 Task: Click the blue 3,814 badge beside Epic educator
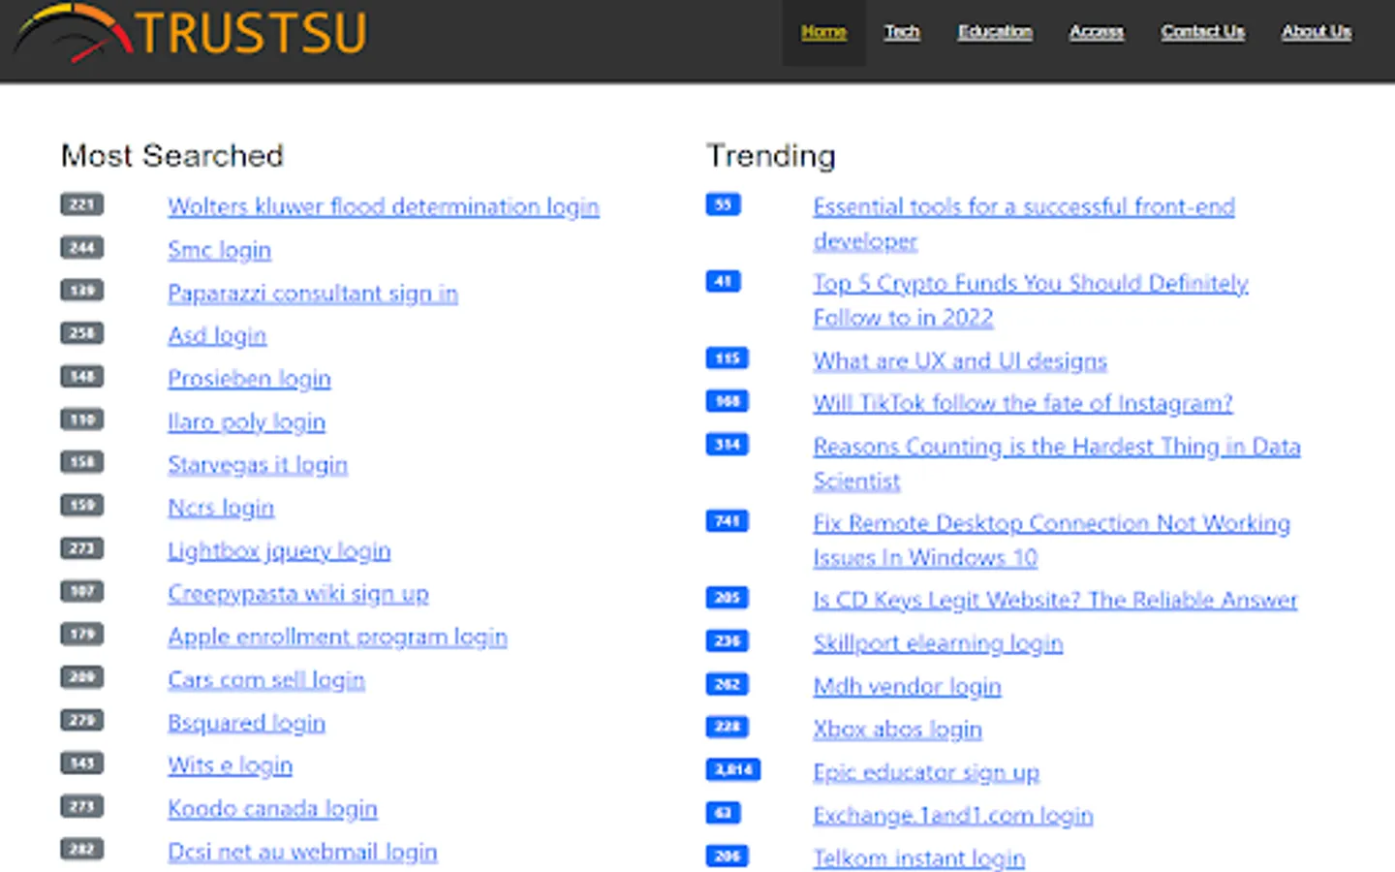tap(733, 769)
